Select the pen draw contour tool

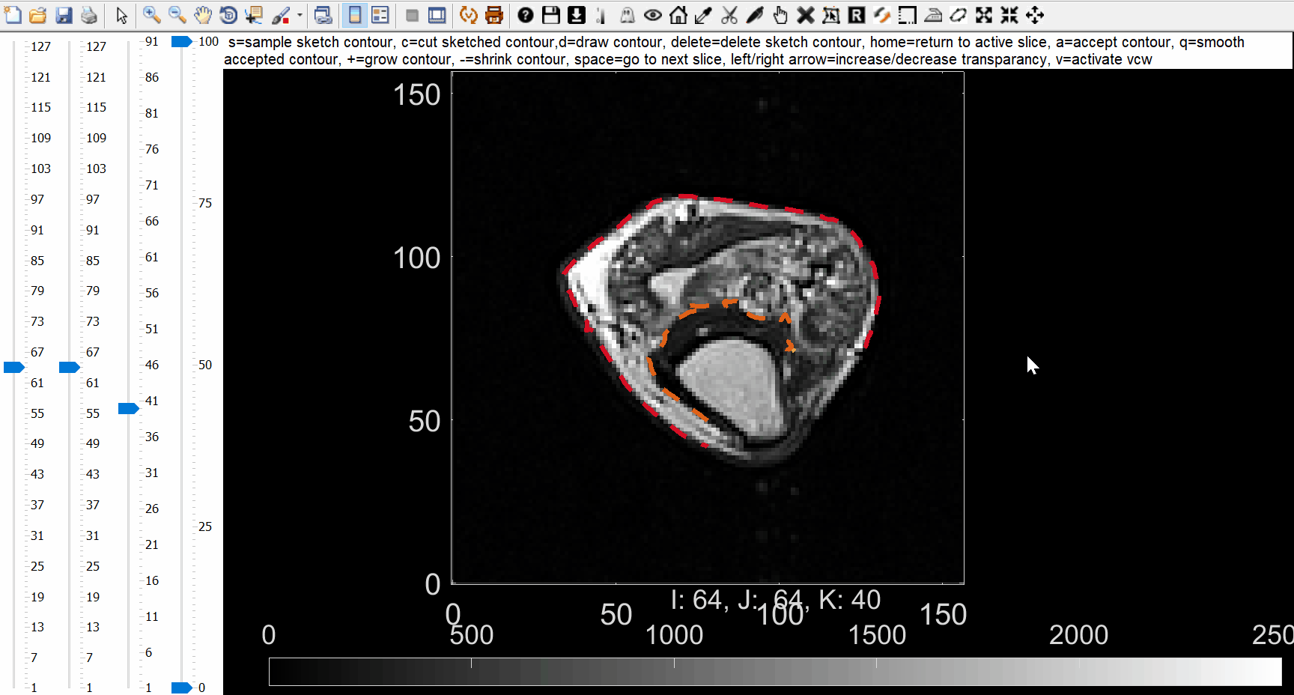point(755,15)
